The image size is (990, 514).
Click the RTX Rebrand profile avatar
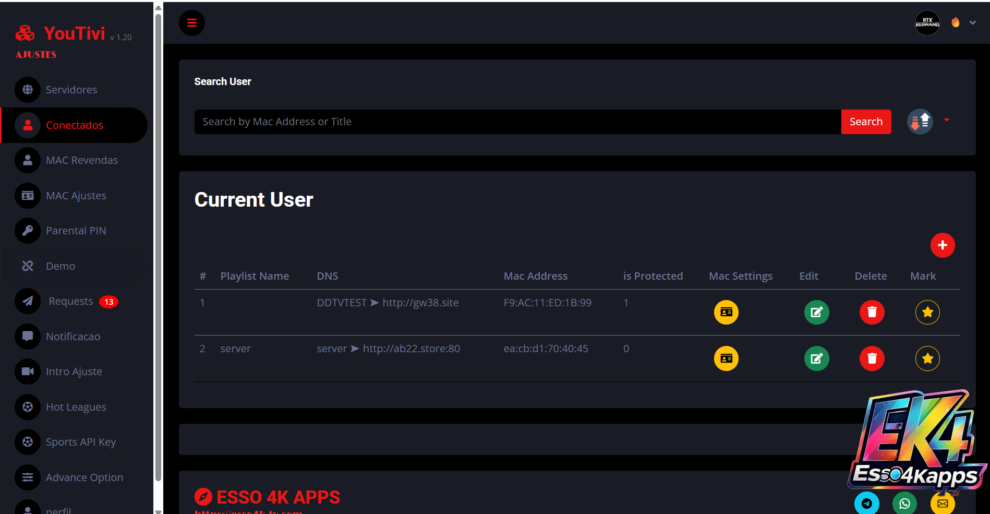coord(927,23)
